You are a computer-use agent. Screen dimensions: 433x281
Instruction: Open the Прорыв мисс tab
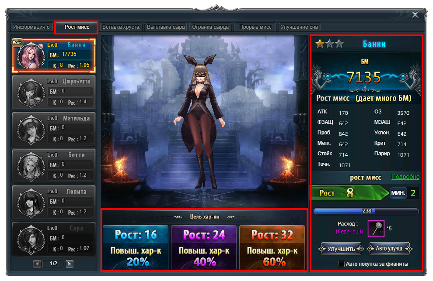(255, 27)
